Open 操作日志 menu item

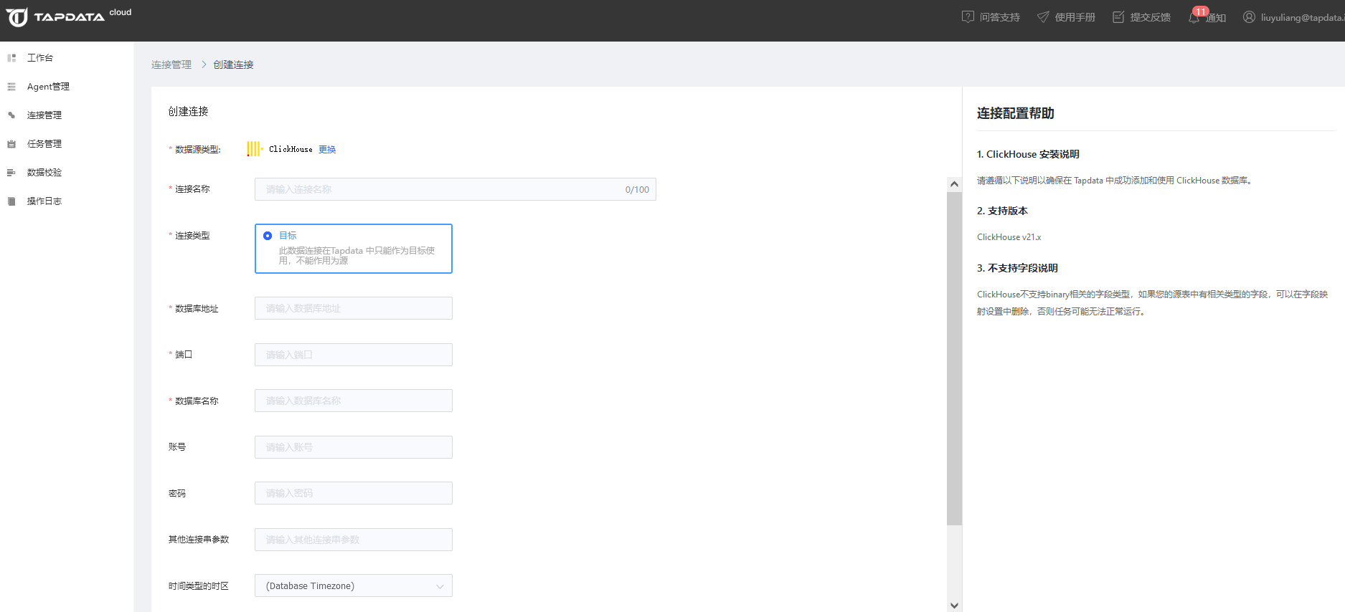click(44, 201)
